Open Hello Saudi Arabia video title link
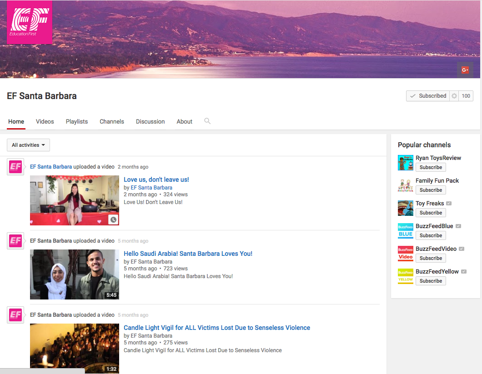Image resolution: width=482 pixels, height=374 pixels. coord(188,254)
